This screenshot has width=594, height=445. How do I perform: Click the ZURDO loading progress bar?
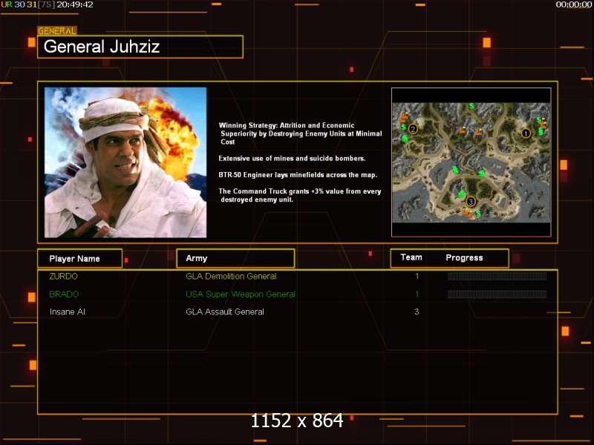click(497, 276)
